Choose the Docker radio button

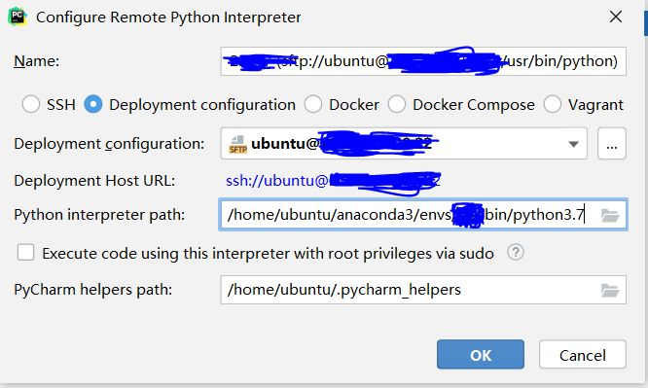(x=313, y=104)
